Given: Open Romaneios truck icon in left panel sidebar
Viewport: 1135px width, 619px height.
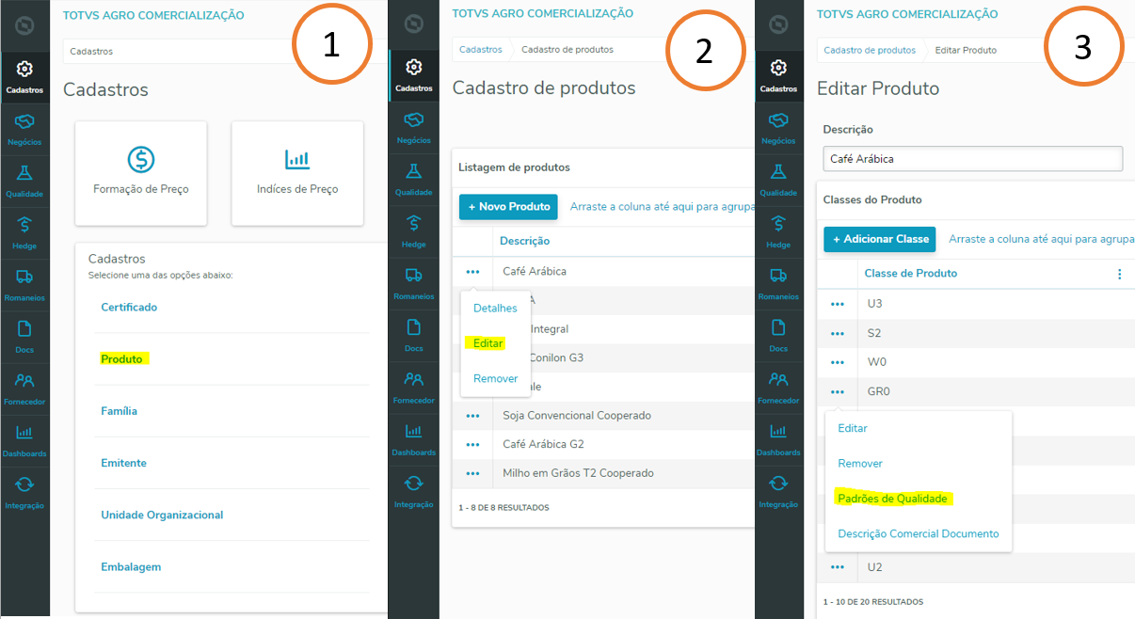Looking at the screenshot, I should [24, 277].
